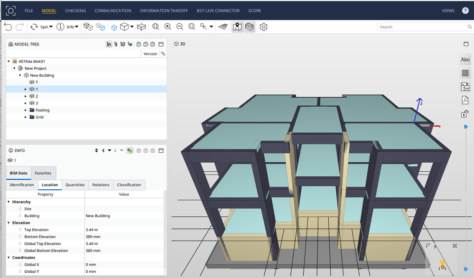Open the settings gear in the toolbar

(263, 27)
